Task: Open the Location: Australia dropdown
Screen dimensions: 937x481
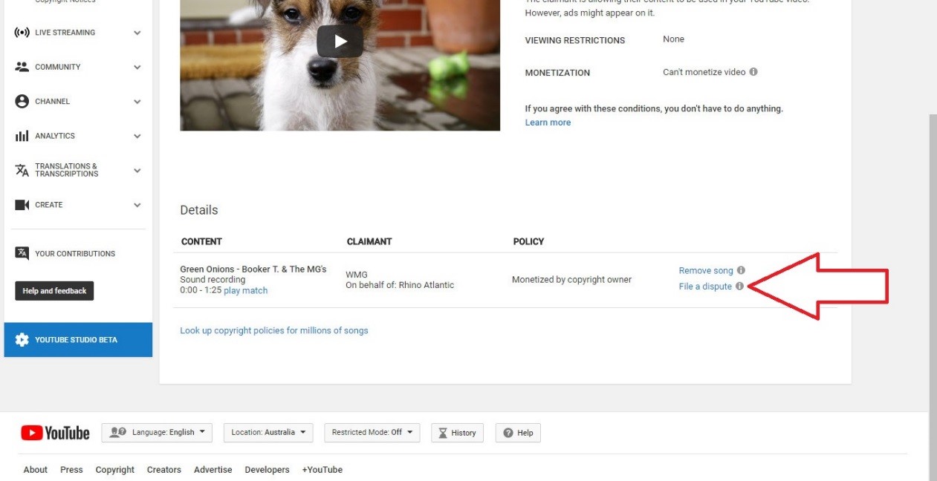Action: click(268, 433)
